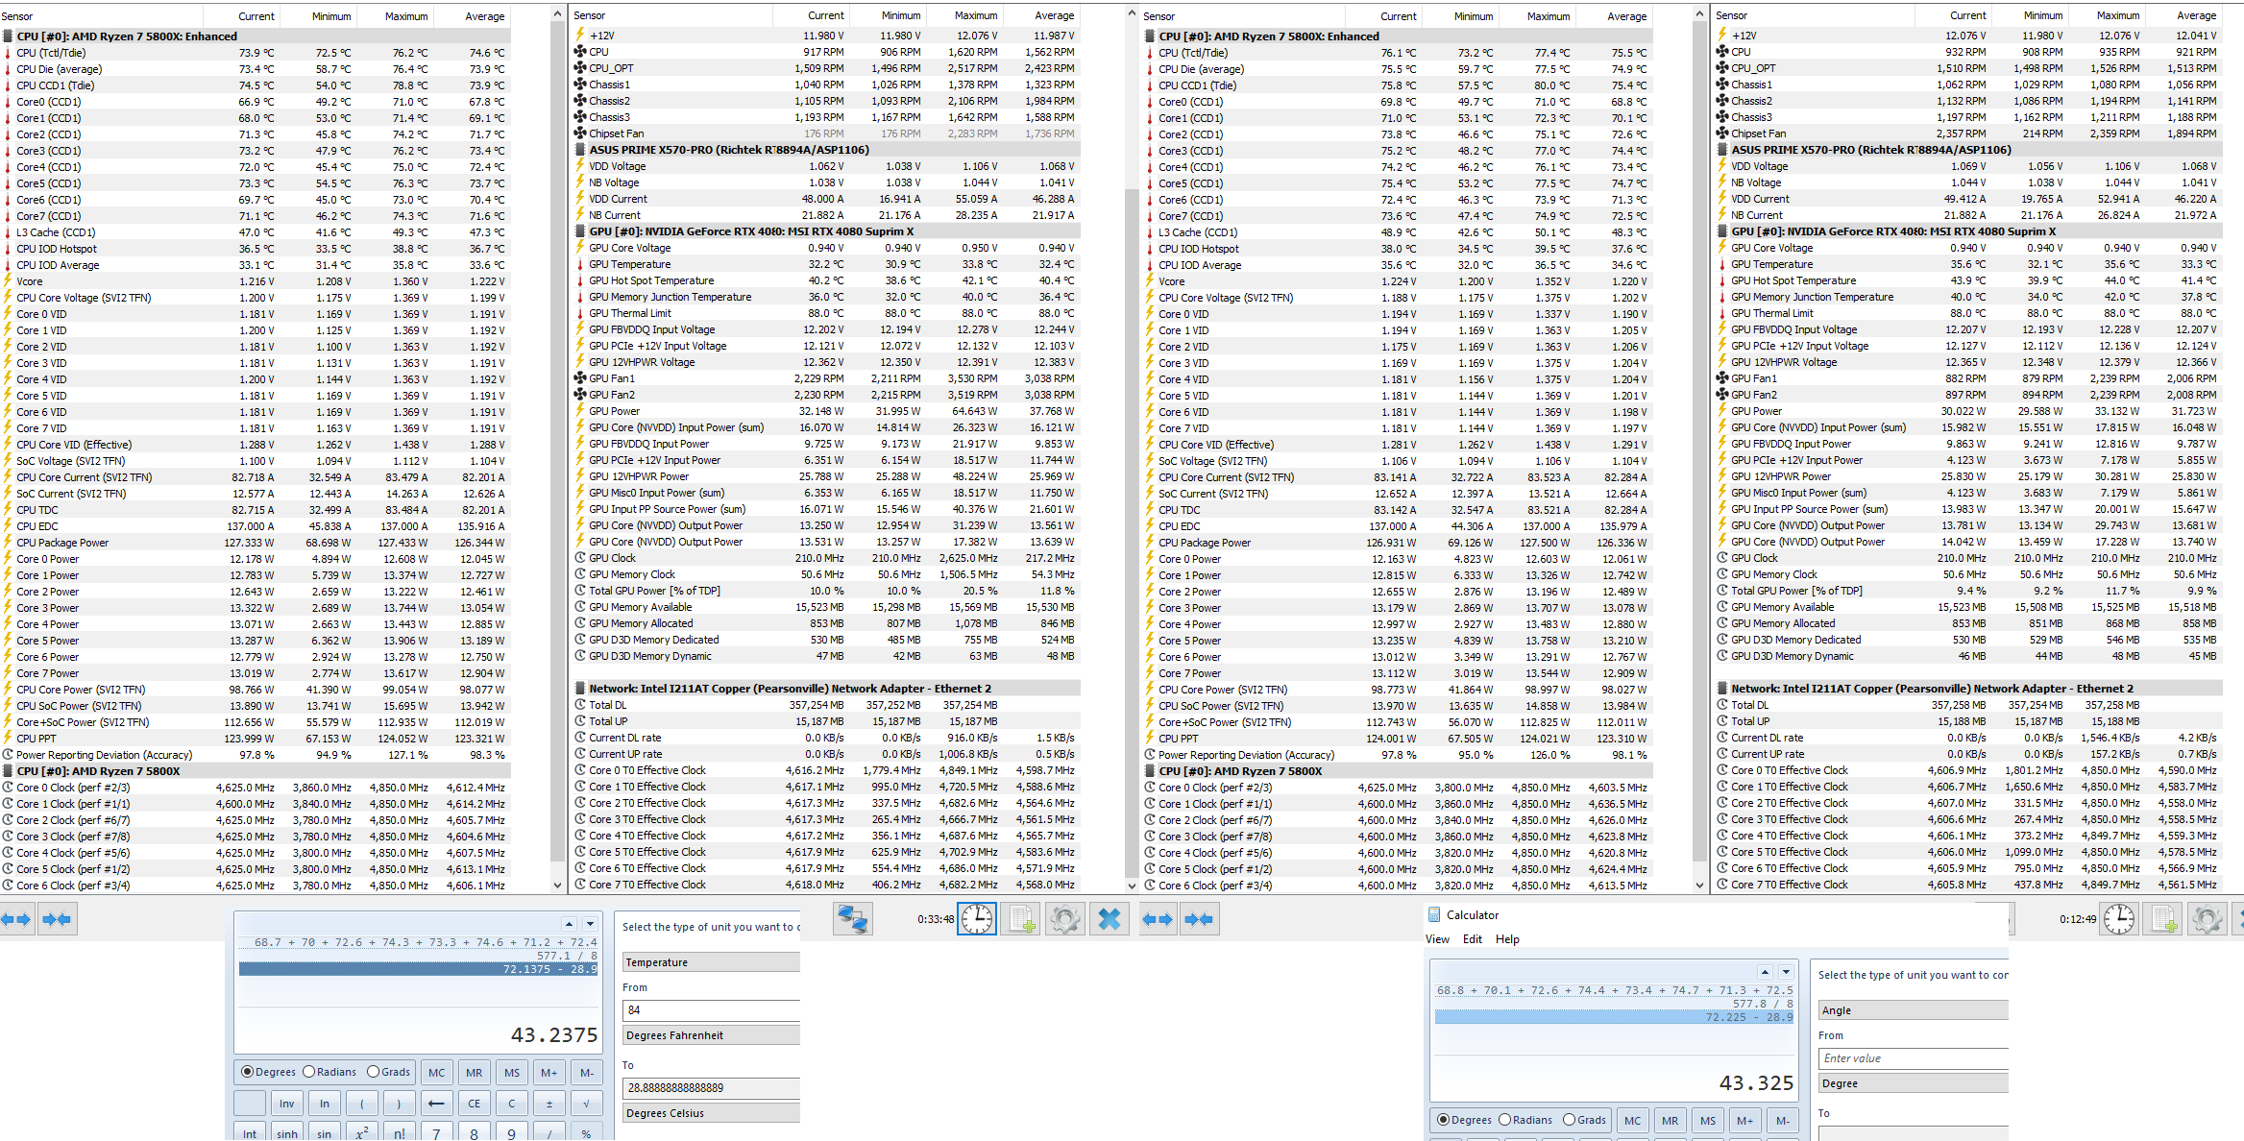Click the clock reset icon beside 0:12:49
Viewport: 2244px width, 1141px height.
click(2119, 919)
